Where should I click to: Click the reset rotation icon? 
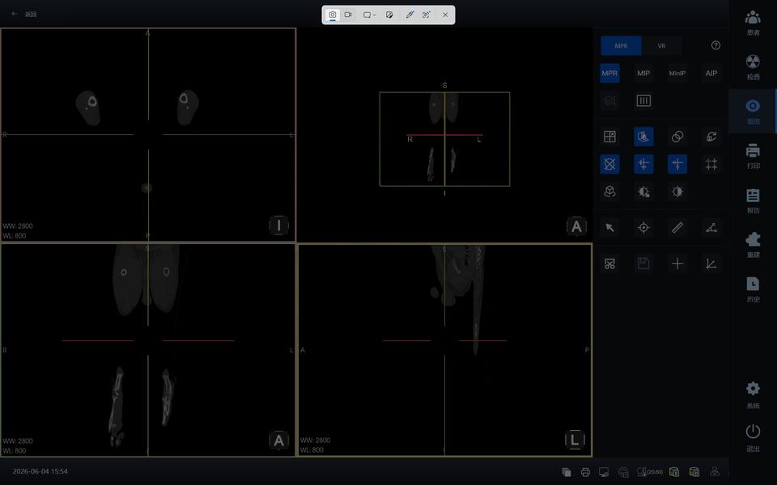[711, 137]
